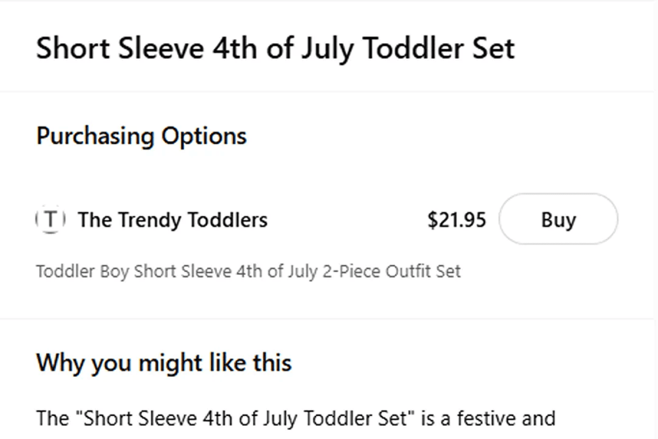Click the 2-Piece Outfit Set description line
The image size is (658, 439).
pyautogui.click(x=248, y=271)
